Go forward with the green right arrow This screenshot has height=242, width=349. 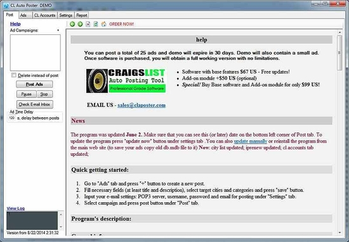click(80, 24)
